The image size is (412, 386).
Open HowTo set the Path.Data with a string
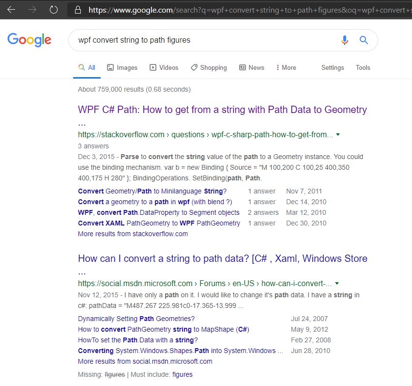[137, 340]
